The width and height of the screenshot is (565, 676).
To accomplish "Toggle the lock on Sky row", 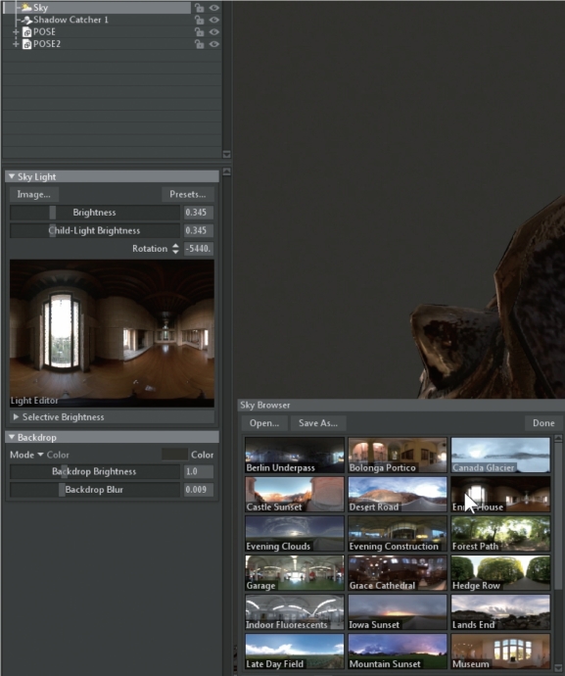I will coord(199,8).
